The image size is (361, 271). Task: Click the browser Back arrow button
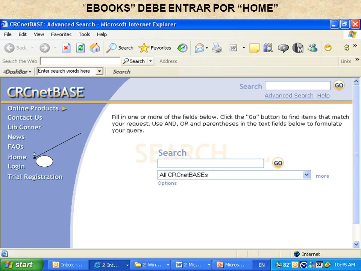pos(9,48)
